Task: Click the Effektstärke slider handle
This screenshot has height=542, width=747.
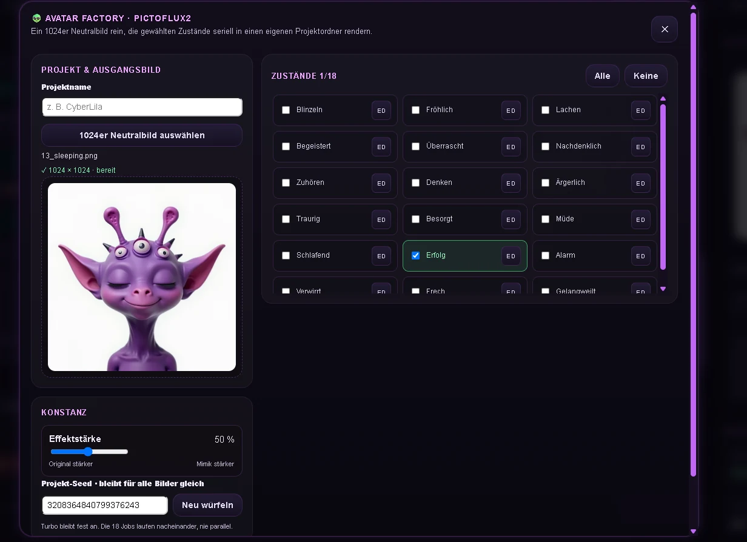Action: pyautogui.click(x=88, y=452)
